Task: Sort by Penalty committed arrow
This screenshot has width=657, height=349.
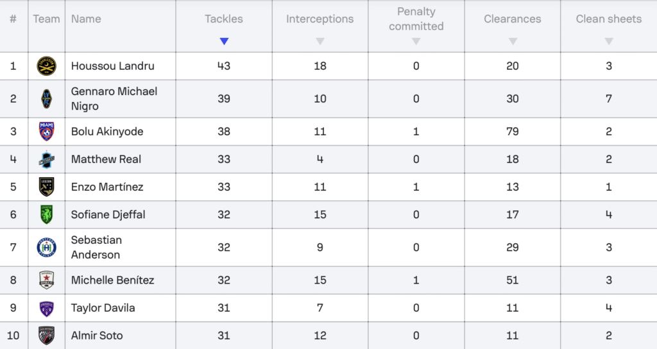Action: point(416,41)
